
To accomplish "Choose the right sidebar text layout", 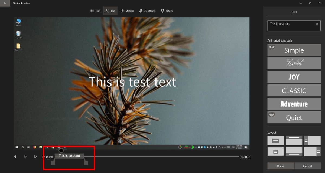I will [x=312, y=151].
